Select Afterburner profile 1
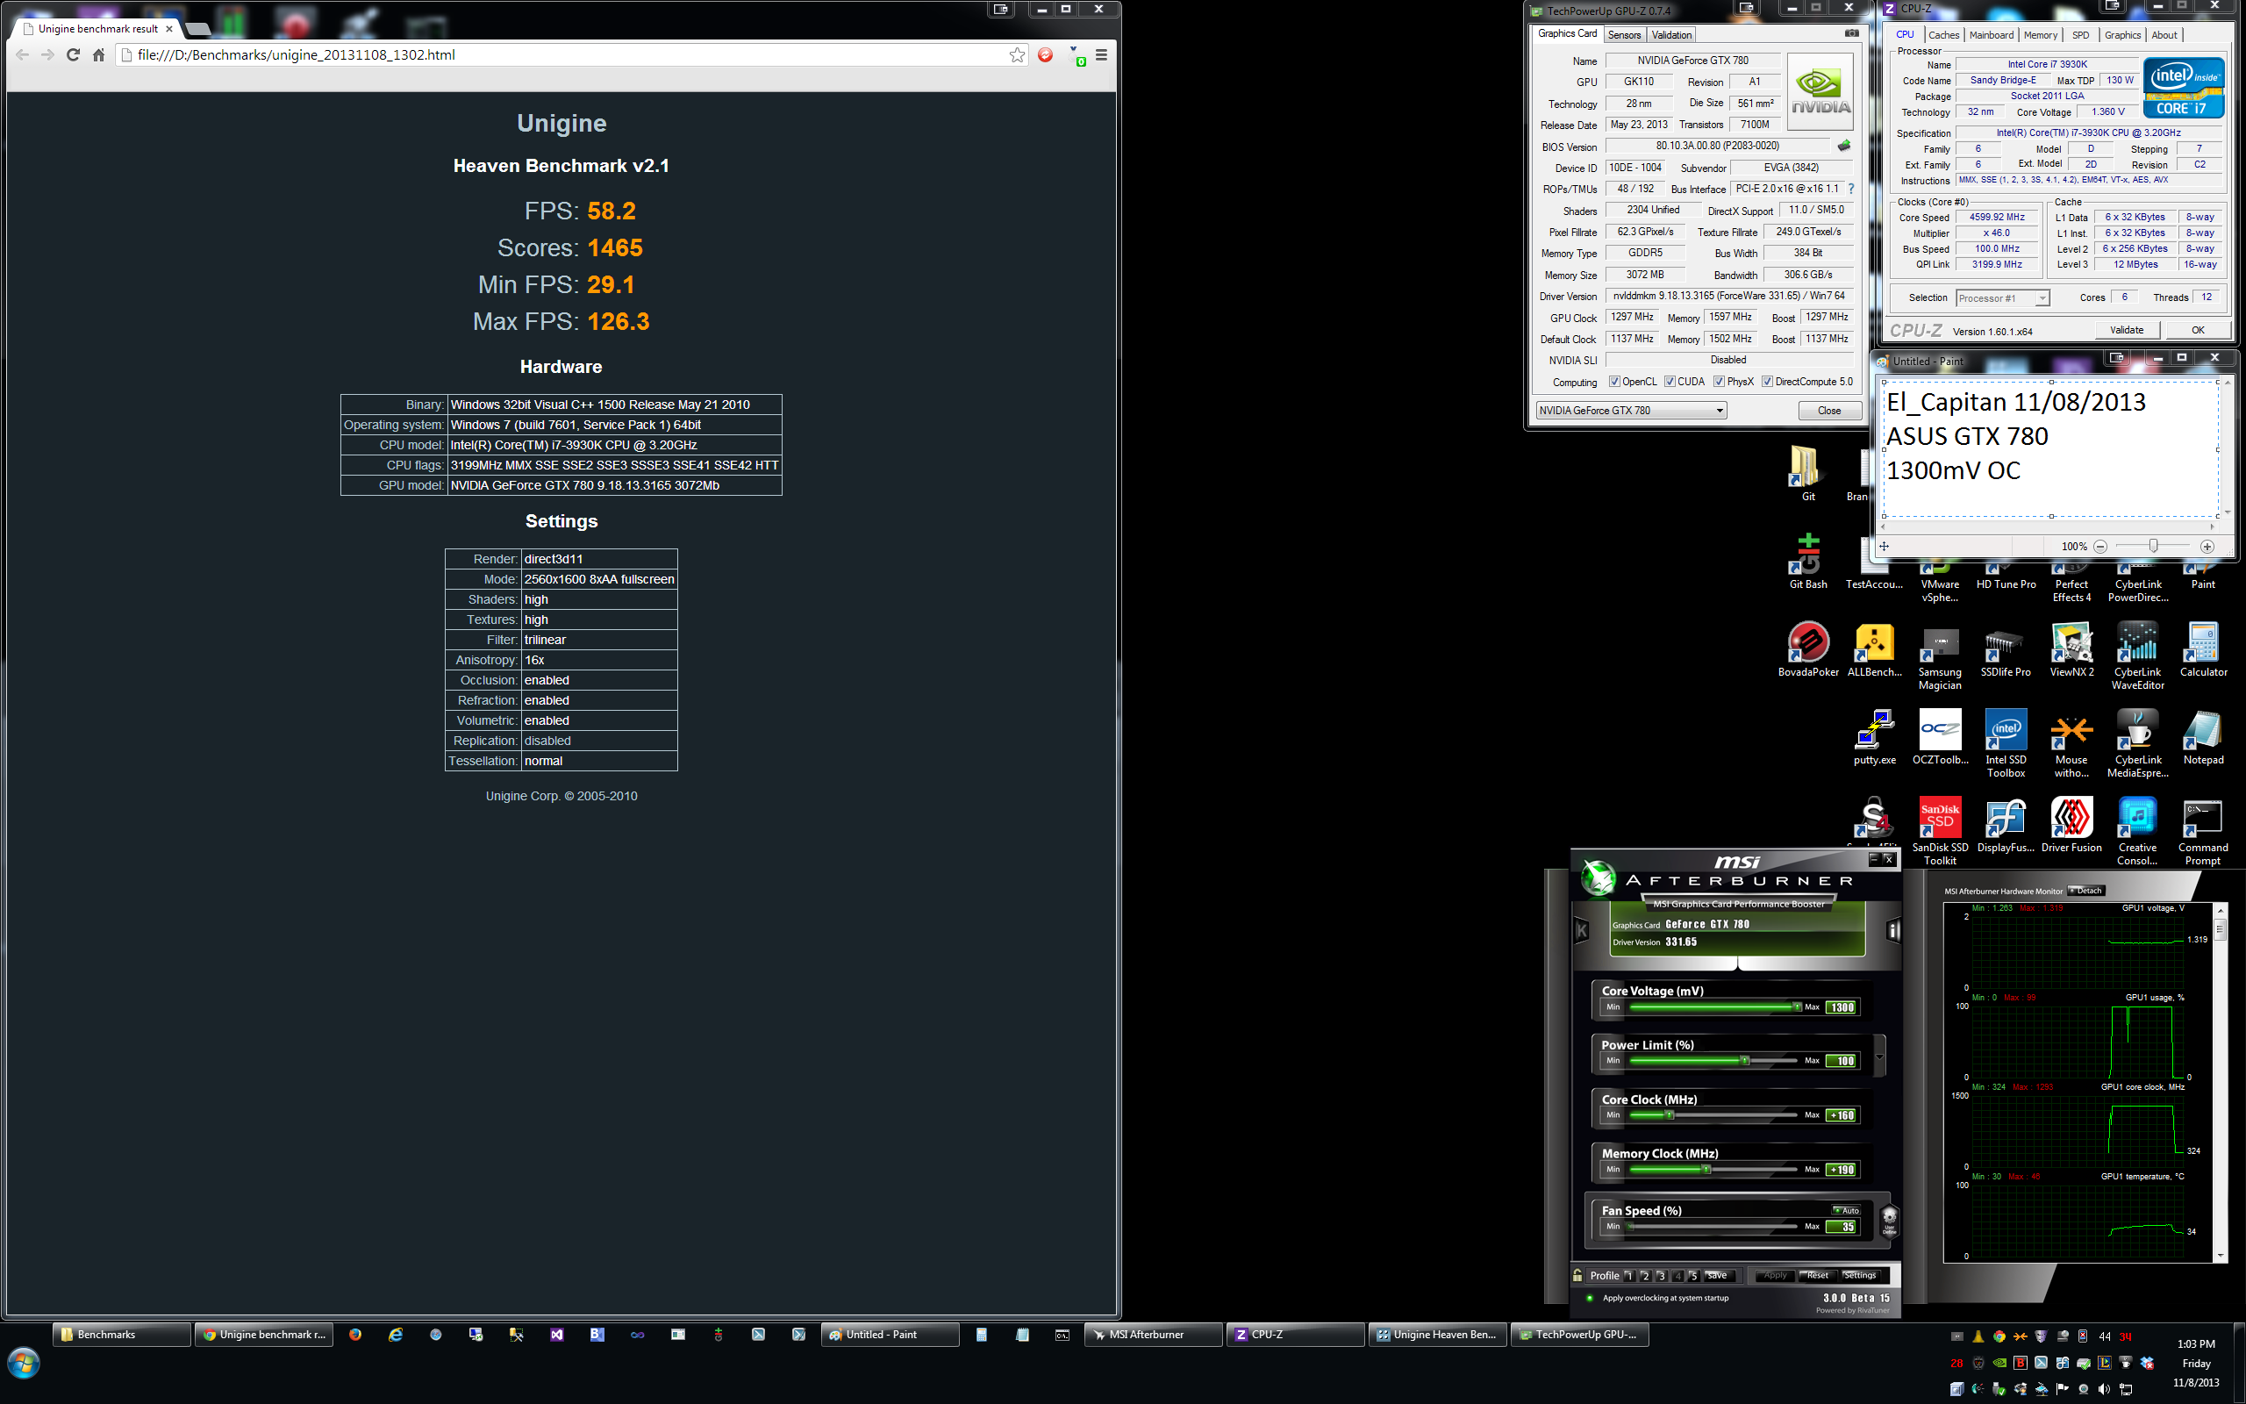2246x1404 pixels. 1629,1275
